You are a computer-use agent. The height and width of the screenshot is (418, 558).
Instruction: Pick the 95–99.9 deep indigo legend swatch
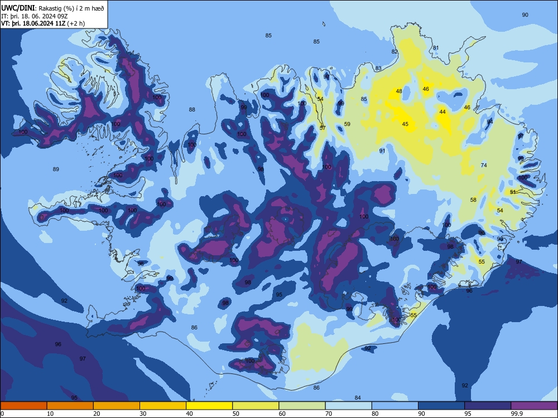[488, 406]
